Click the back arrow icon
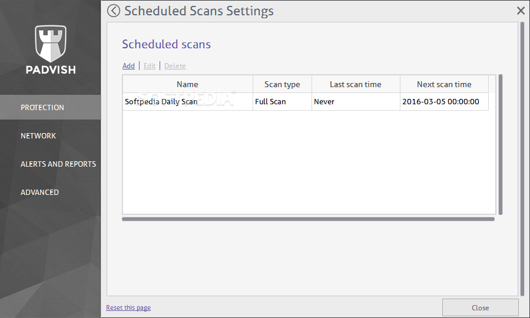 coord(114,11)
